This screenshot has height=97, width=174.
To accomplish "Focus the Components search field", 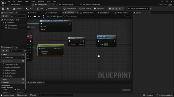I will (18, 16).
